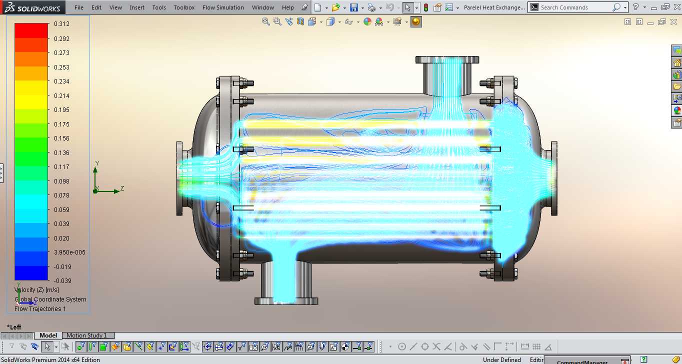Toggle the Filter Edges selection filter
The width and height of the screenshot is (682, 364).
tap(92, 346)
